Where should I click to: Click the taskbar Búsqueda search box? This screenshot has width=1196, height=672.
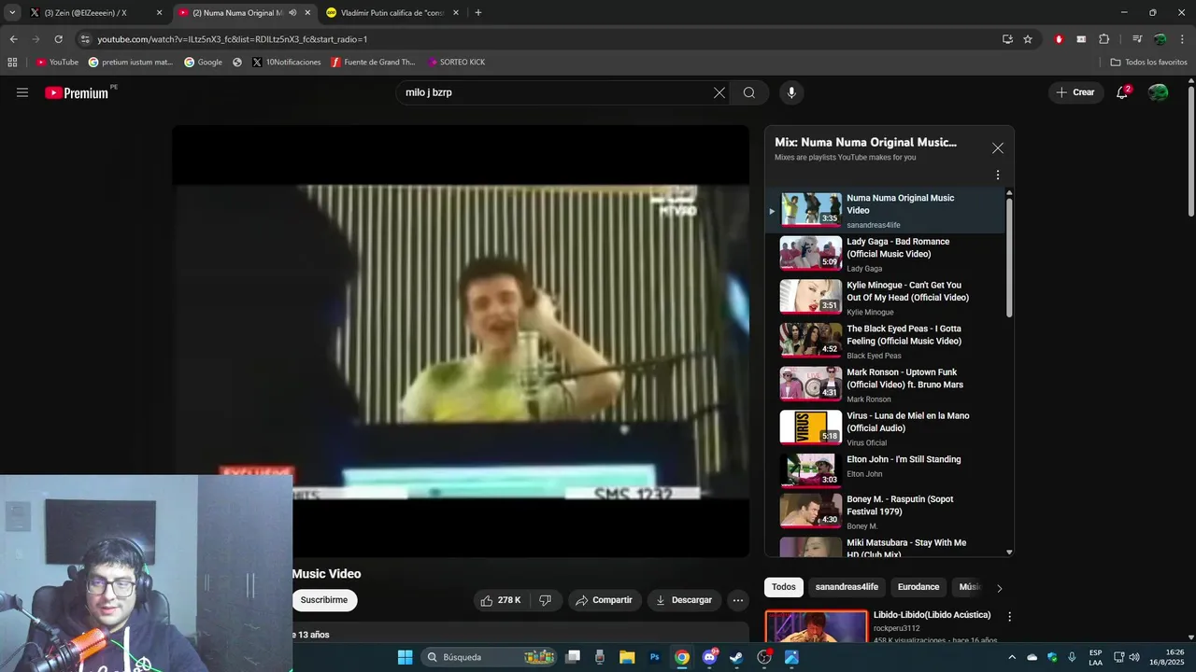tap(491, 657)
